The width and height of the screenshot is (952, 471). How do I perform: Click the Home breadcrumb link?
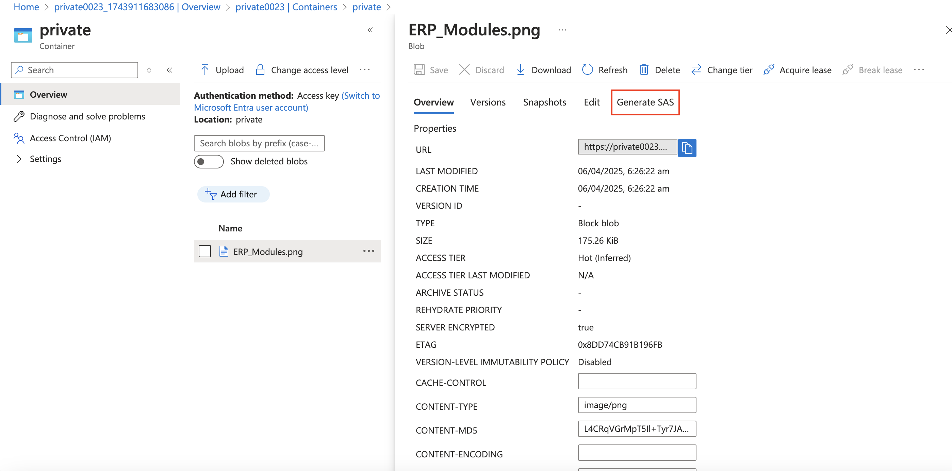[x=26, y=7]
